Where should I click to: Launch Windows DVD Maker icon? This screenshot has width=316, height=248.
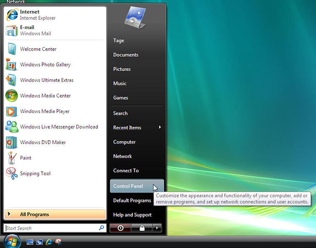tap(11, 142)
